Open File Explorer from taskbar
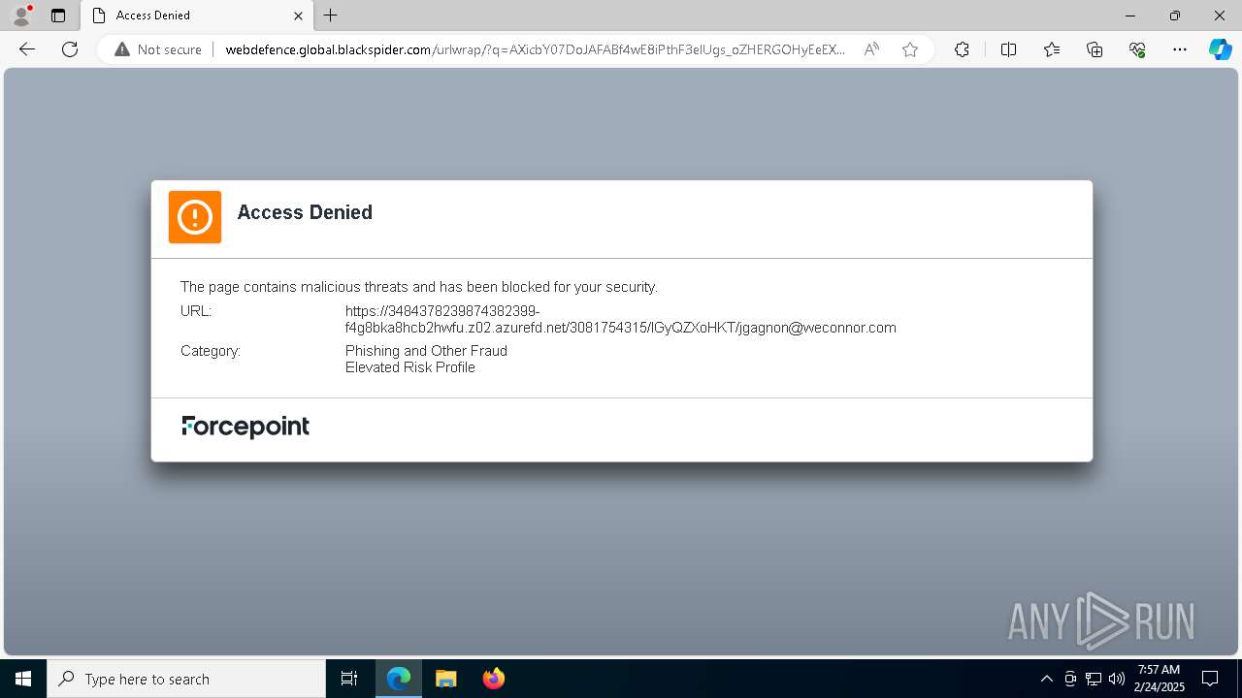This screenshot has width=1242, height=698. click(x=446, y=679)
